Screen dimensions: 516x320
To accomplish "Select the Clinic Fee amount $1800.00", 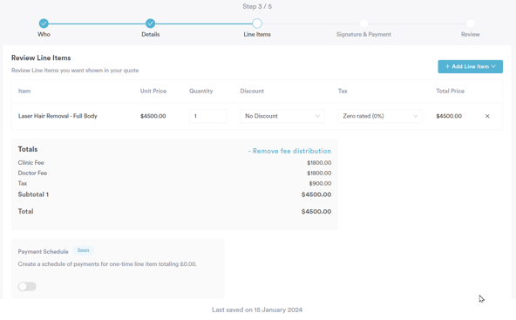I will [x=319, y=163].
